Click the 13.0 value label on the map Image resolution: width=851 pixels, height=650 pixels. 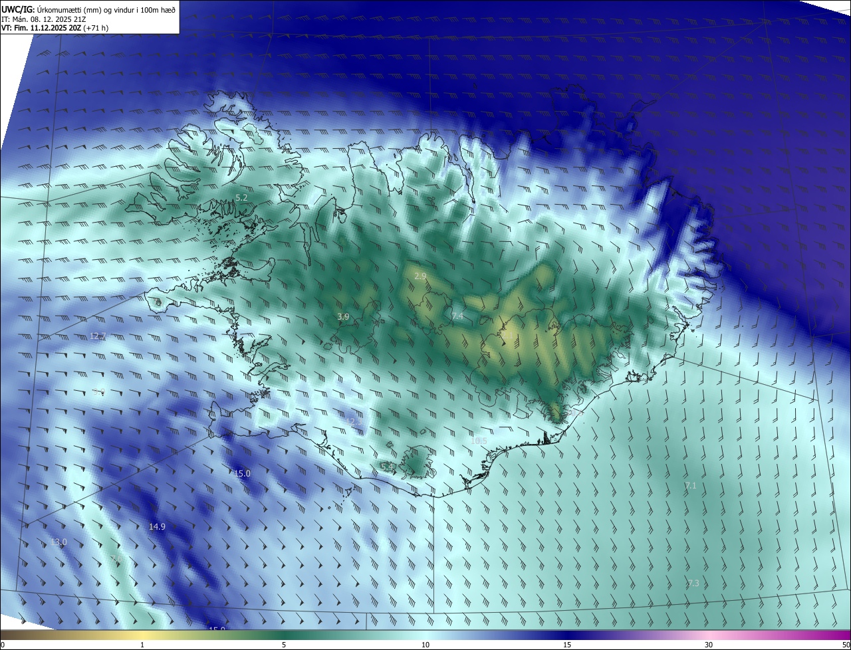point(59,542)
